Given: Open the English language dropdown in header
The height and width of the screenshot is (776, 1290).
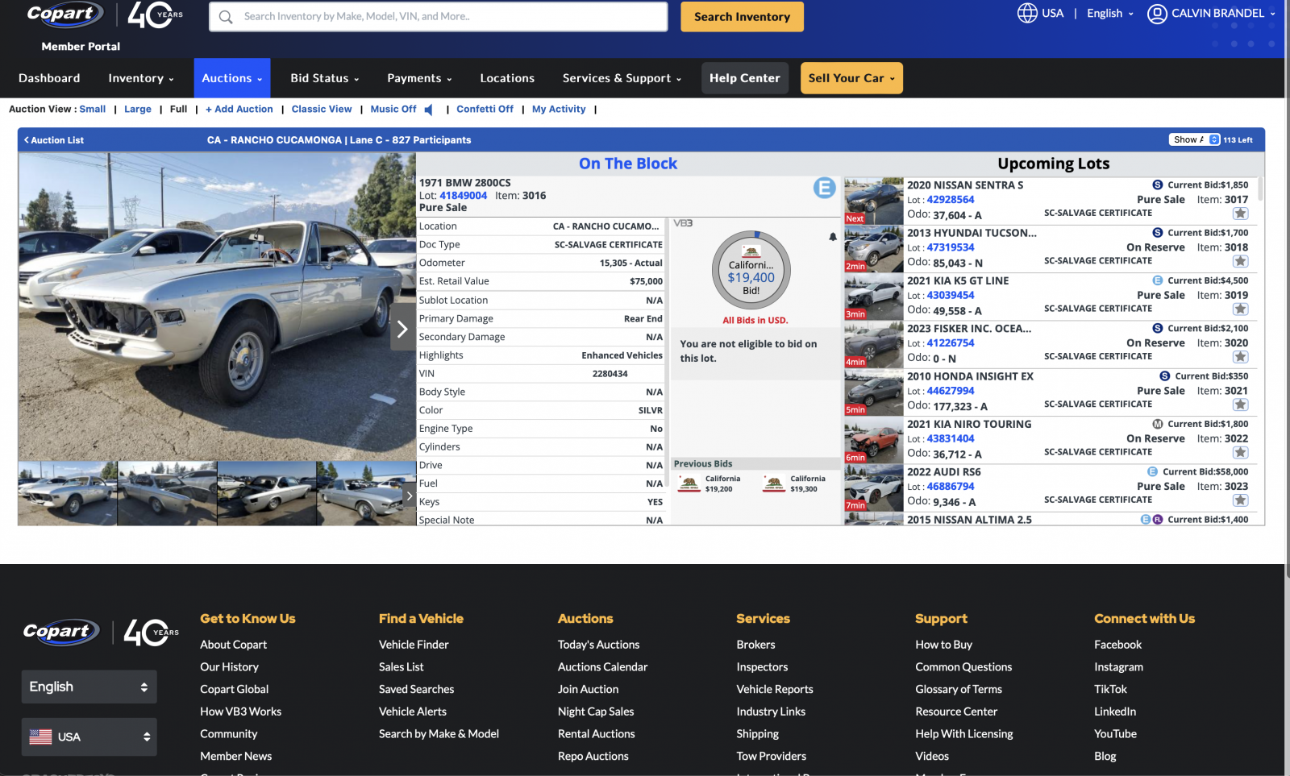Looking at the screenshot, I should (1110, 14).
